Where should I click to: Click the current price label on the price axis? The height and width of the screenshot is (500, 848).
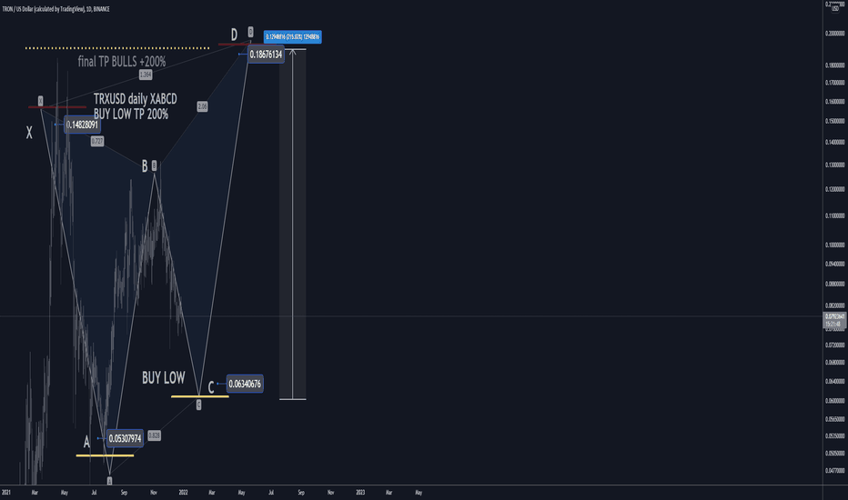pyautogui.click(x=835, y=320)
